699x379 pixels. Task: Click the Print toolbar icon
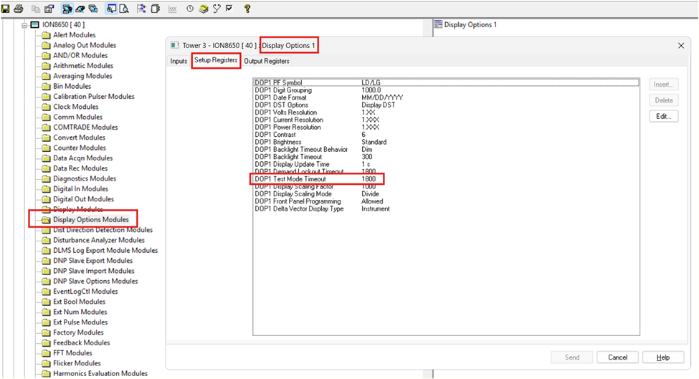pos(19,9)
